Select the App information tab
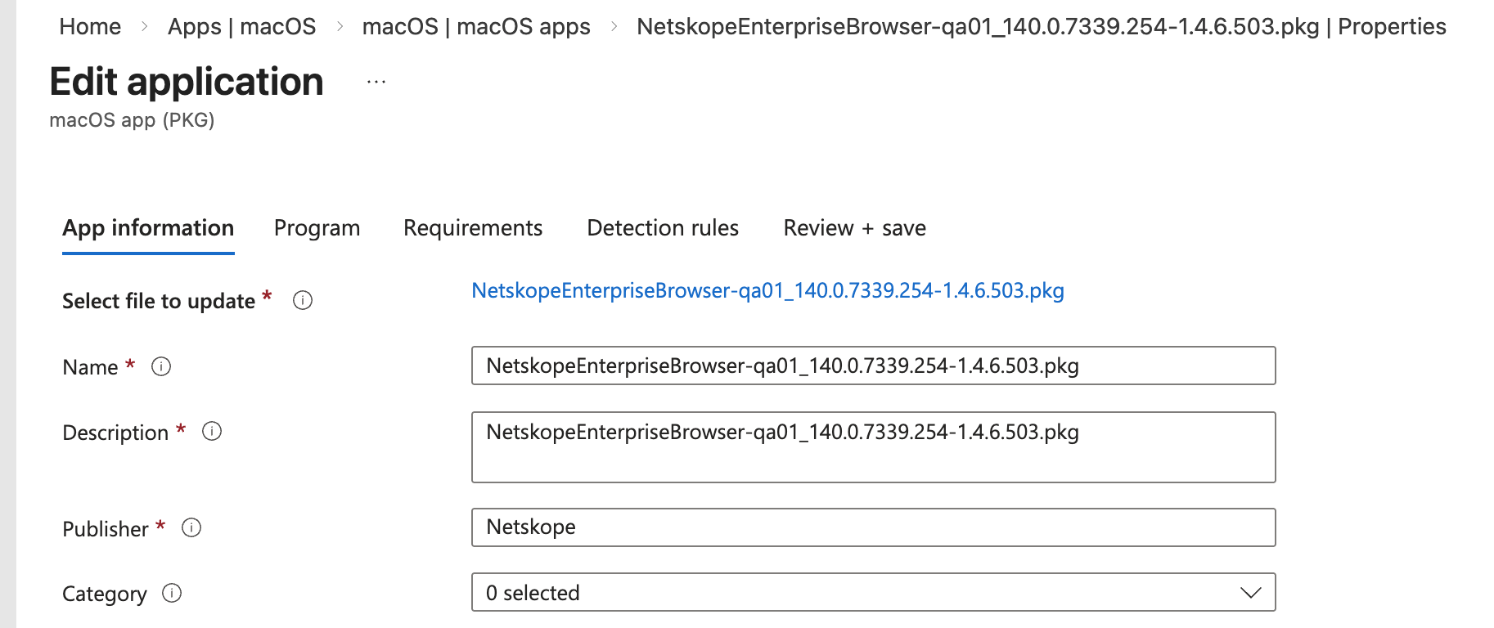The width and height of the screenshot is (1494, 628). click(x=148, y=228)
